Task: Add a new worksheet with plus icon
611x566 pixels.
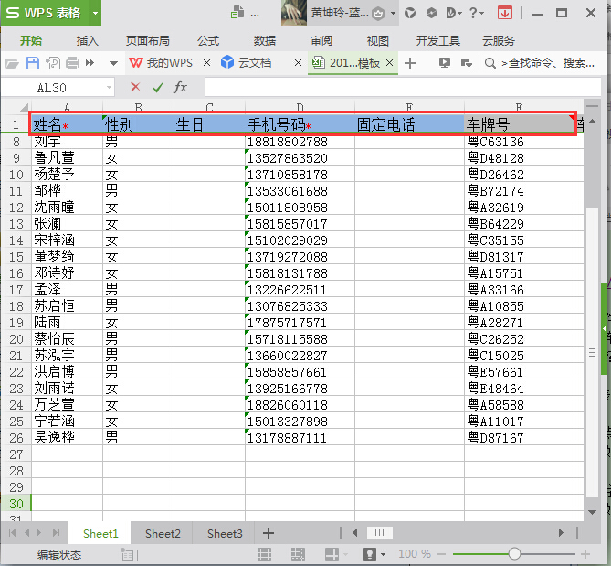Action: [269, 533]
